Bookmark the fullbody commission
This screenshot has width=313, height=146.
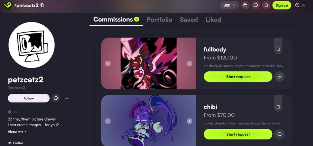click(x=278, y=49)
